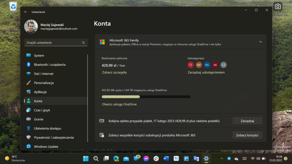The image size is (292, 164).
Task: Click the volume speaker tray icon
Action: [258, 159]
